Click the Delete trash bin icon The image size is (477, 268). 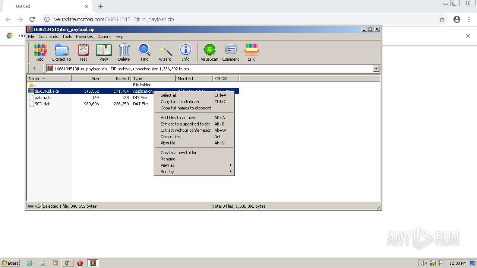coord(124,52)
